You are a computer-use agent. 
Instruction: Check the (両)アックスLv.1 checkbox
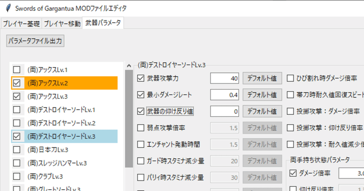[17, 70]
